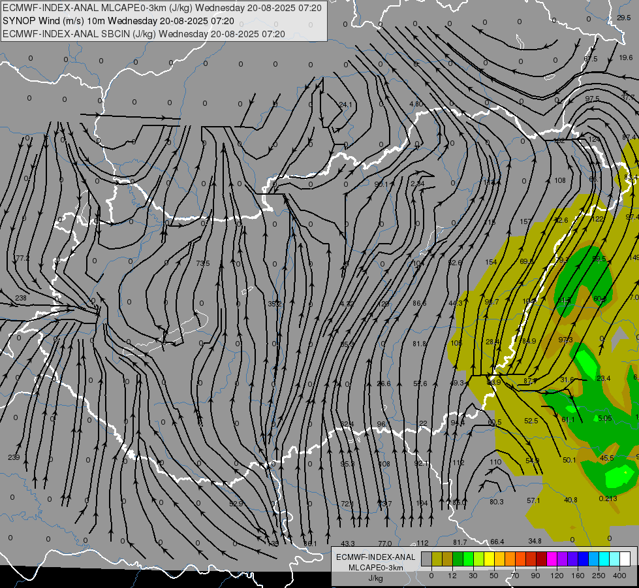
Task: Click the '40.8' value on the map
Action: (570, 500)
